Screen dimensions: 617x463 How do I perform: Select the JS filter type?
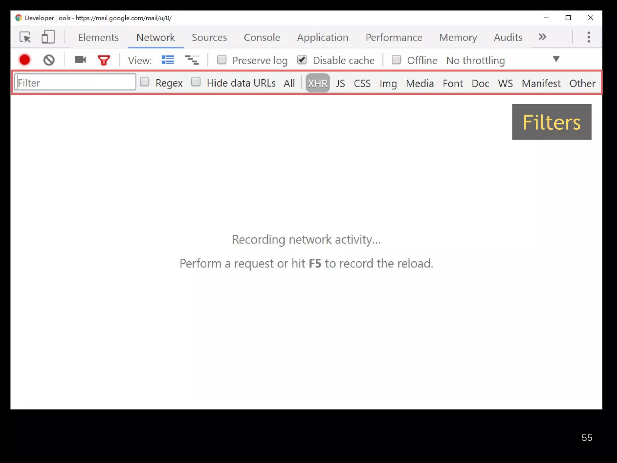coord(340,83)
